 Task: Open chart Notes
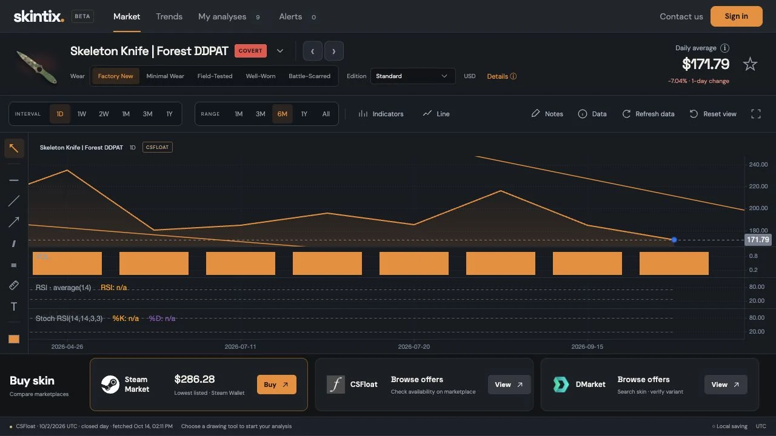pyautogui.click(x=547, y=114)
